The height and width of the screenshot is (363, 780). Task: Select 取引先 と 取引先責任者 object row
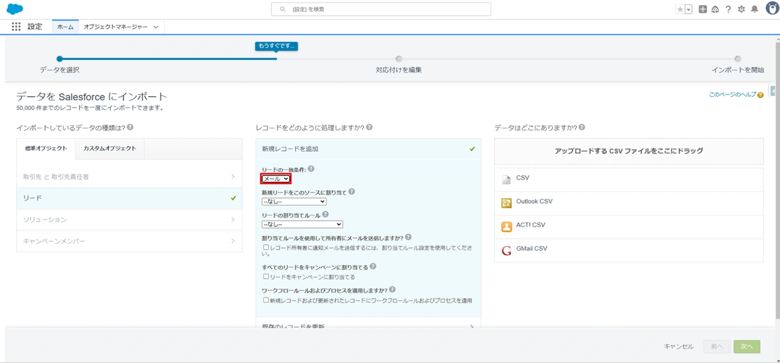point(129,176)
